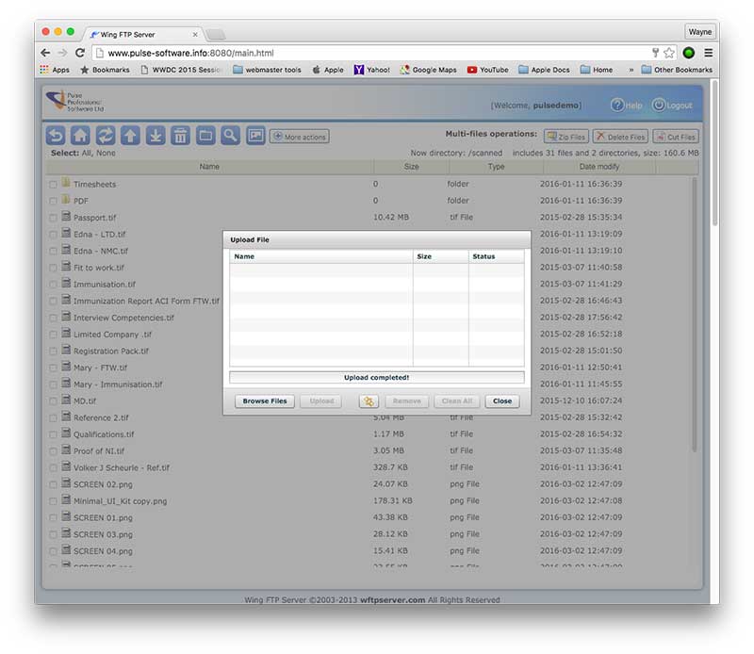
Task: Expand the More actions menu
Action: coord(299,137)
